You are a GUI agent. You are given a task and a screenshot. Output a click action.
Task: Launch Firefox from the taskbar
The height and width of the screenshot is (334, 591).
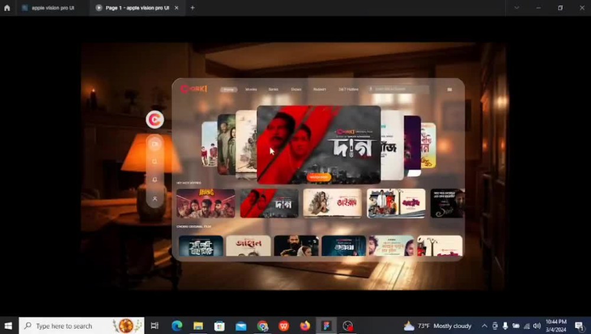pos(305,326)
